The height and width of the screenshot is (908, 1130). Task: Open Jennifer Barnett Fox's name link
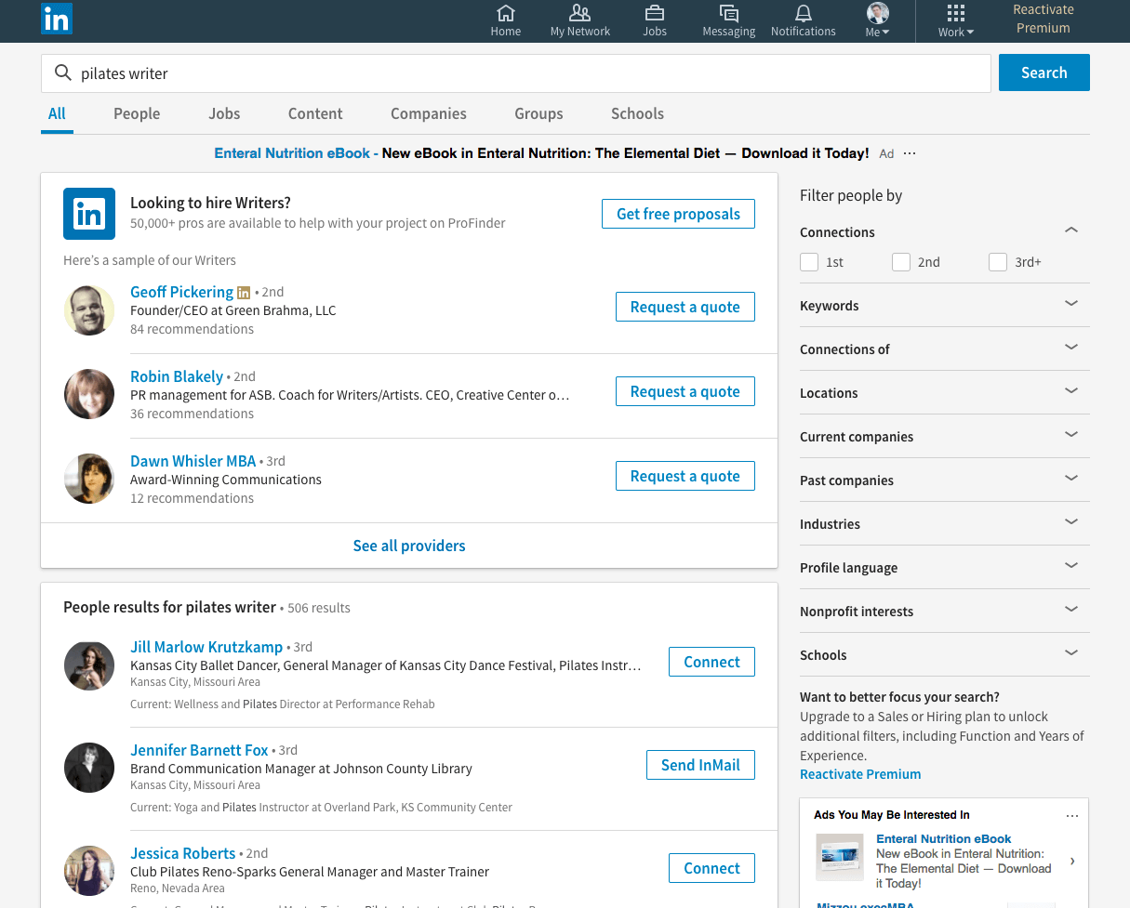[x=199, y=750]
